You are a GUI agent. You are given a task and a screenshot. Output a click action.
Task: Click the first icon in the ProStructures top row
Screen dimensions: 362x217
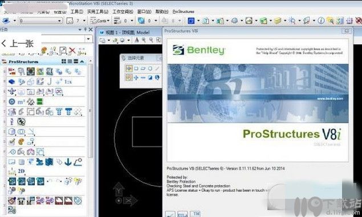(x=12, y=72)
